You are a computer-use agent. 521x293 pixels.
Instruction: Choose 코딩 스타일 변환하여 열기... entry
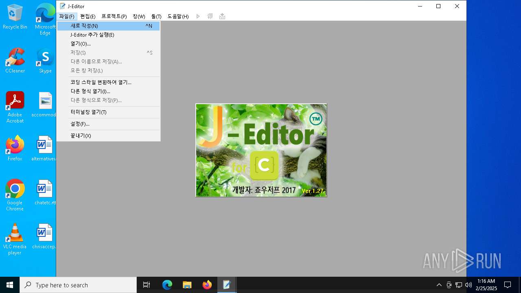(108, 82)
